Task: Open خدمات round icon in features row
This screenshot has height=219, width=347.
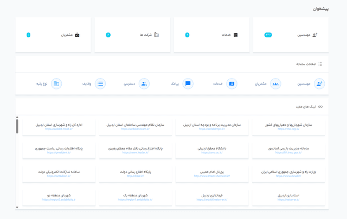Action: pos(232,84)
